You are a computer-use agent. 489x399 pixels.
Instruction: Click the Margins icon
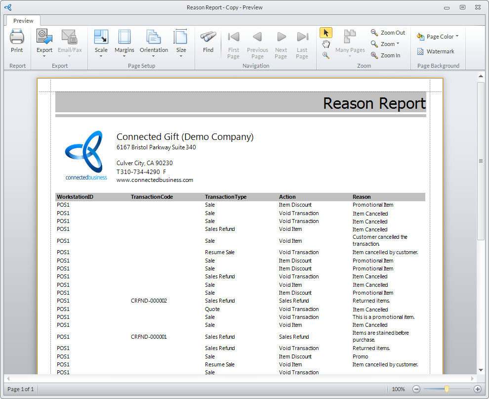point(124,38)
